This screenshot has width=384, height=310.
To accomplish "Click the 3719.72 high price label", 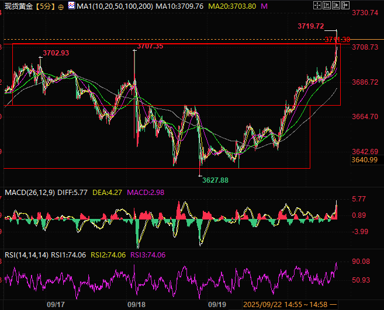I will [310, 26].
